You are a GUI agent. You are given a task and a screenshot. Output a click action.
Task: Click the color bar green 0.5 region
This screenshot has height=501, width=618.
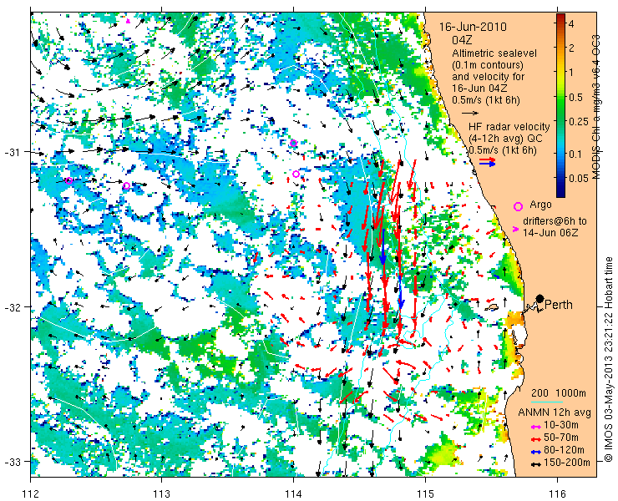(x=561, y=97)
